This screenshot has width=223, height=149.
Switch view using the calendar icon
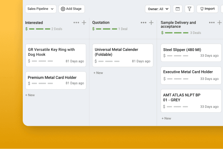pos(177,9)
